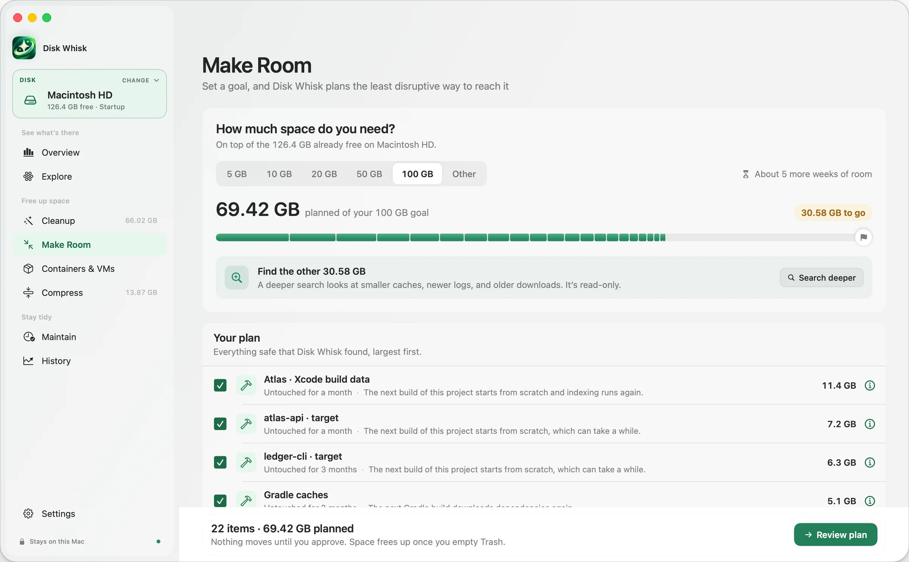909x562 pixels.
Task: Click the History chart icon
Action: (28, 361)
